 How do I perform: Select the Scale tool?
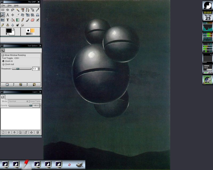(x=28, y=15)
